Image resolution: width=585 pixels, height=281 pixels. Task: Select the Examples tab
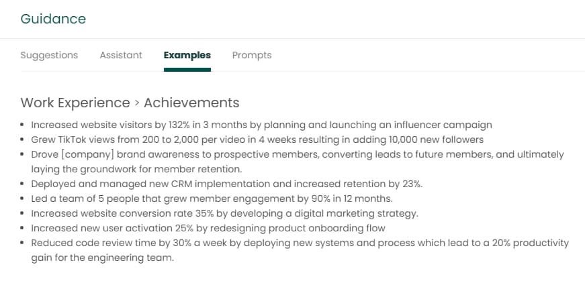[x=187, y=55]
